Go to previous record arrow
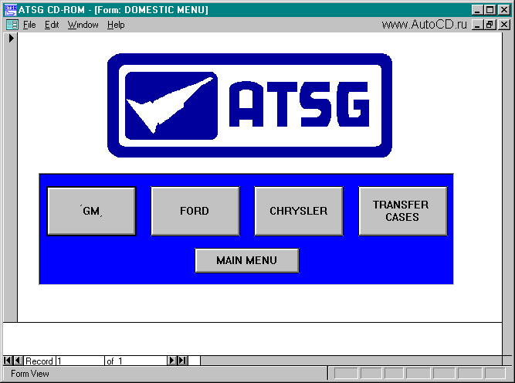The height and width of the screenshot is (383, 515). tap(19, 361)
